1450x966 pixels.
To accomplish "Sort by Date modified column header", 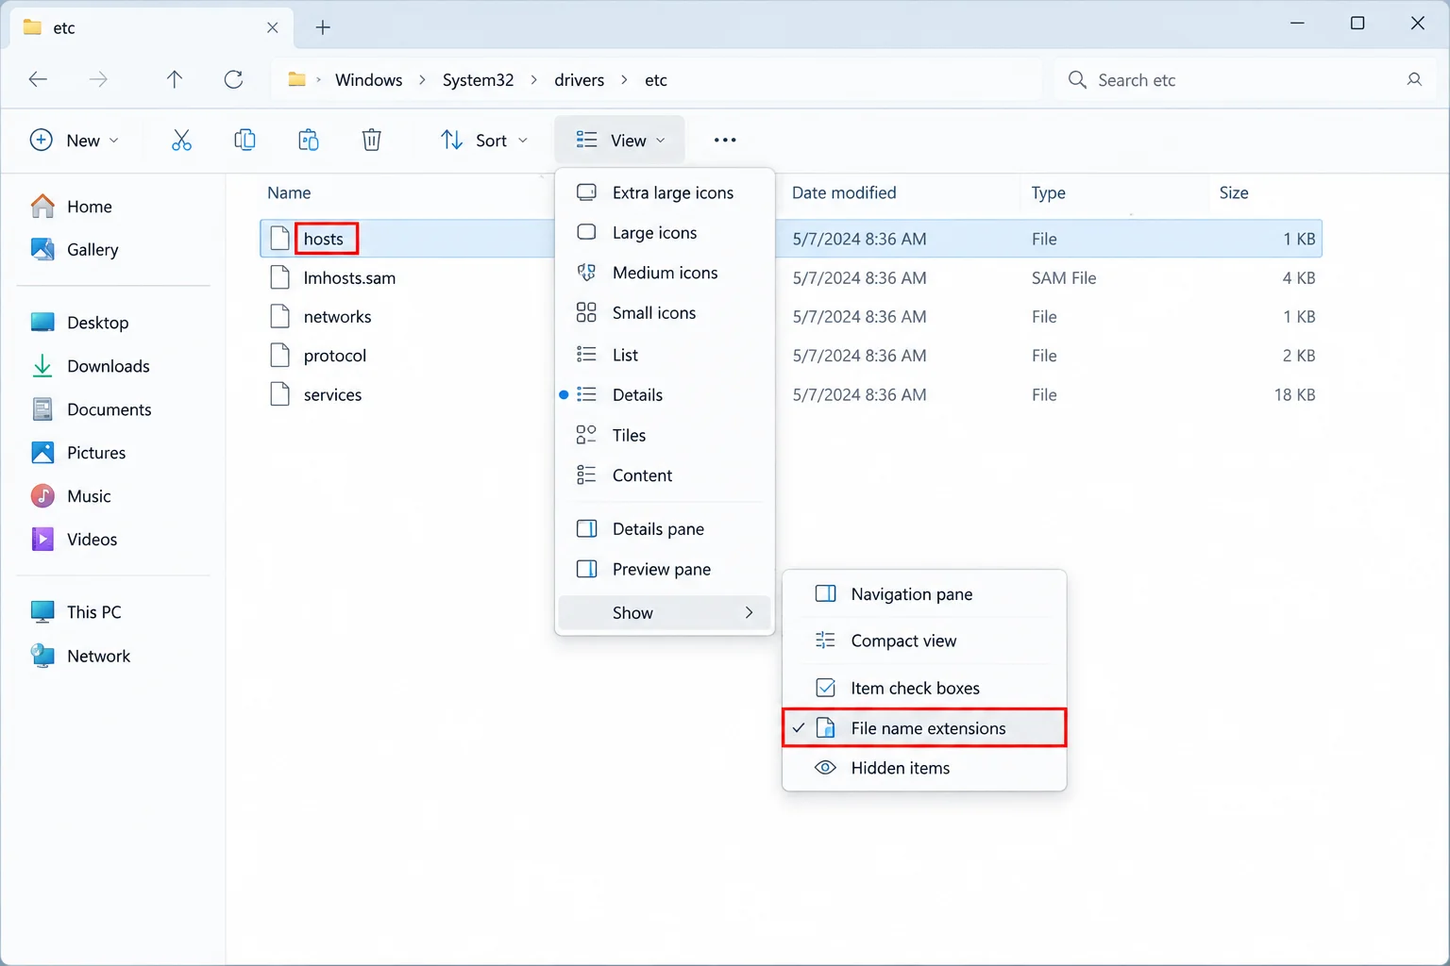I will pyautogui.click(x=844, y=192).
